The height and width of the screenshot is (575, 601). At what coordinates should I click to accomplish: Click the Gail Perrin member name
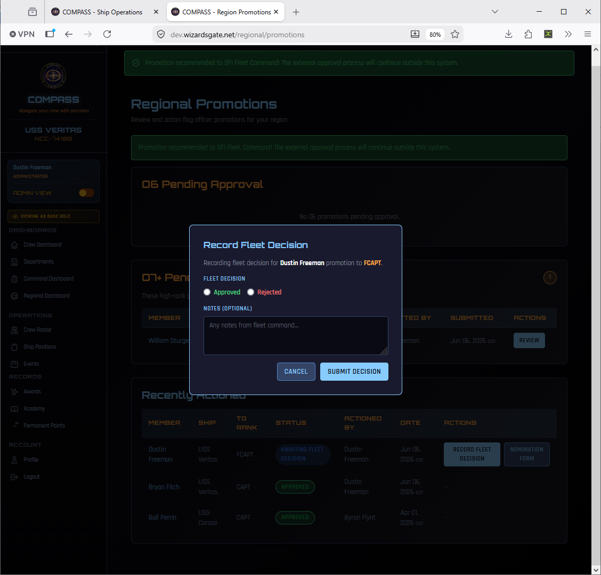(163, 517)
